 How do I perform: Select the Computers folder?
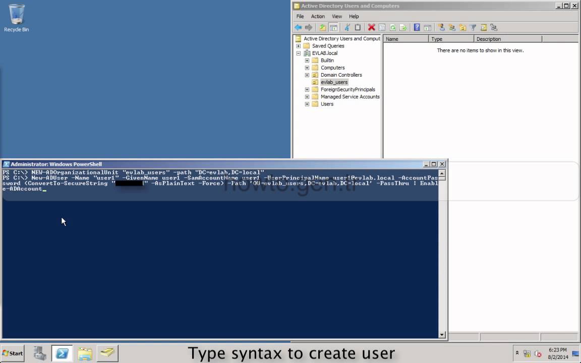pos(333,68)
